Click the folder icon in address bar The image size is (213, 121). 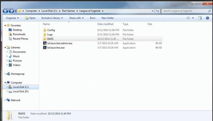click(x=19, y=11)
